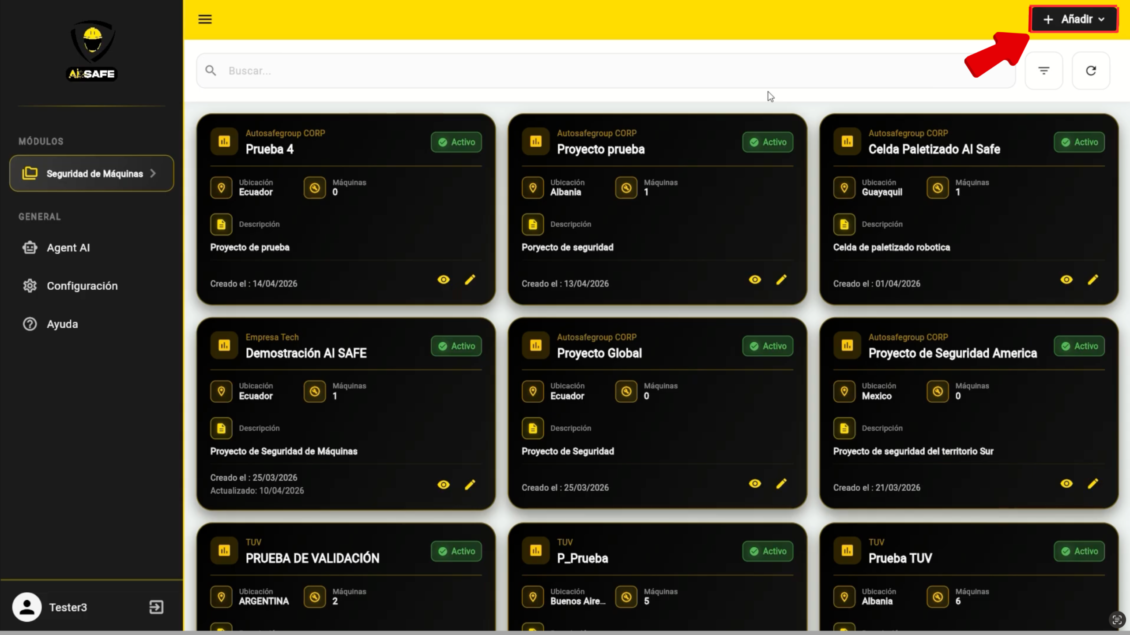The width and height of the screenshot is (1130, 635).
Task: Click the Demostración AI SAFE chart icon
Action: (x=224, y=345)
